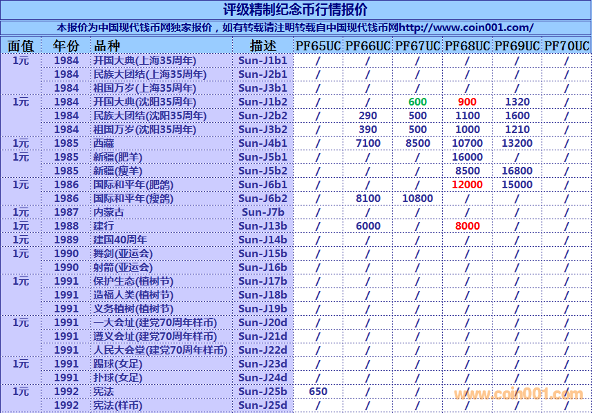Click the 650 price in the 宪法 row

(318, 392)
